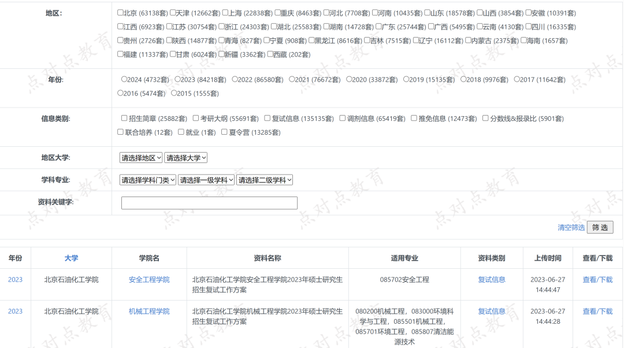The height and width of the screenshot is (348, 624).
Task: Click 复试信息 link in 安全工程学院 row
Action: [x=492, y=280]
